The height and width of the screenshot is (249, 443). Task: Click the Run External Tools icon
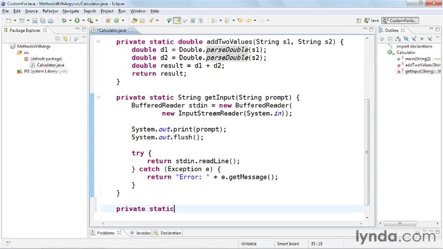pyautogui.click(x=90, y=21)
